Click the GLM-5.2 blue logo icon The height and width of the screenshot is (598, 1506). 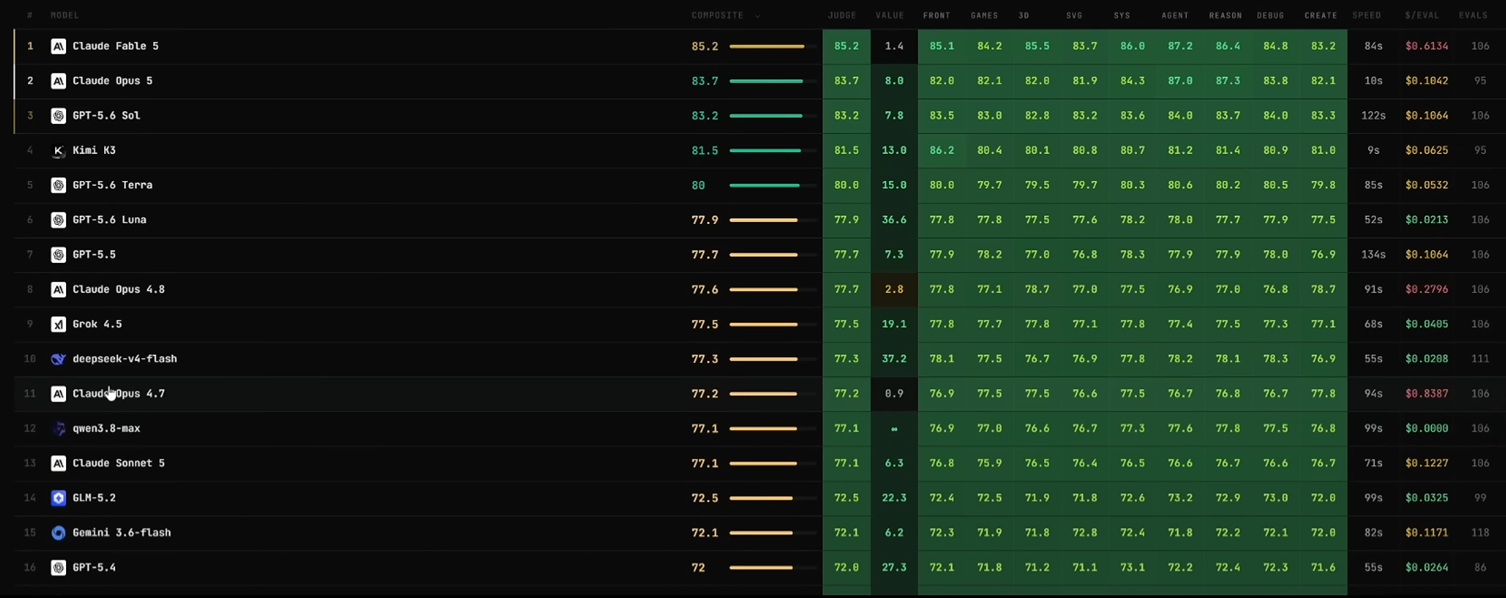59,498
